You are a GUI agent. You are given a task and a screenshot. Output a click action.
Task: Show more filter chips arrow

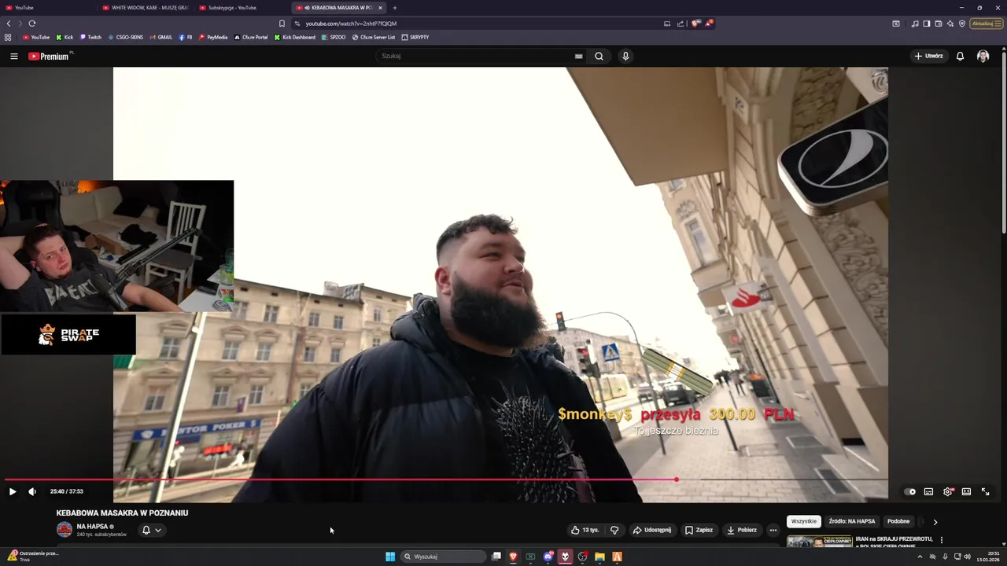935,521
